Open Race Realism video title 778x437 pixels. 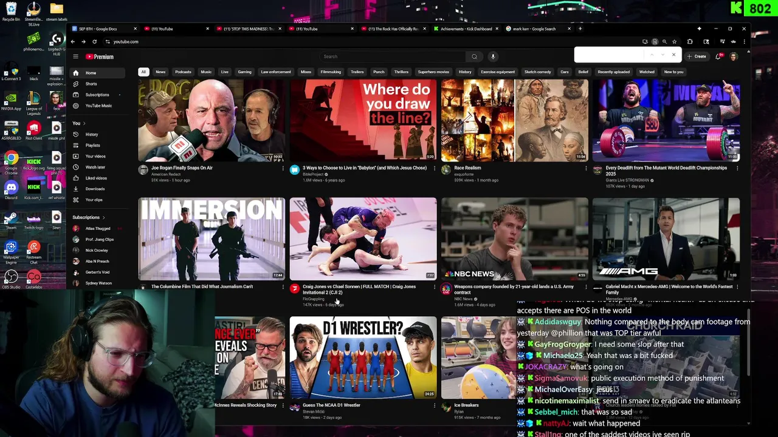point(467,168)
